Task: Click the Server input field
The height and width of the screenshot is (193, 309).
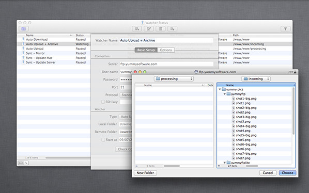Action: (166, 64)
